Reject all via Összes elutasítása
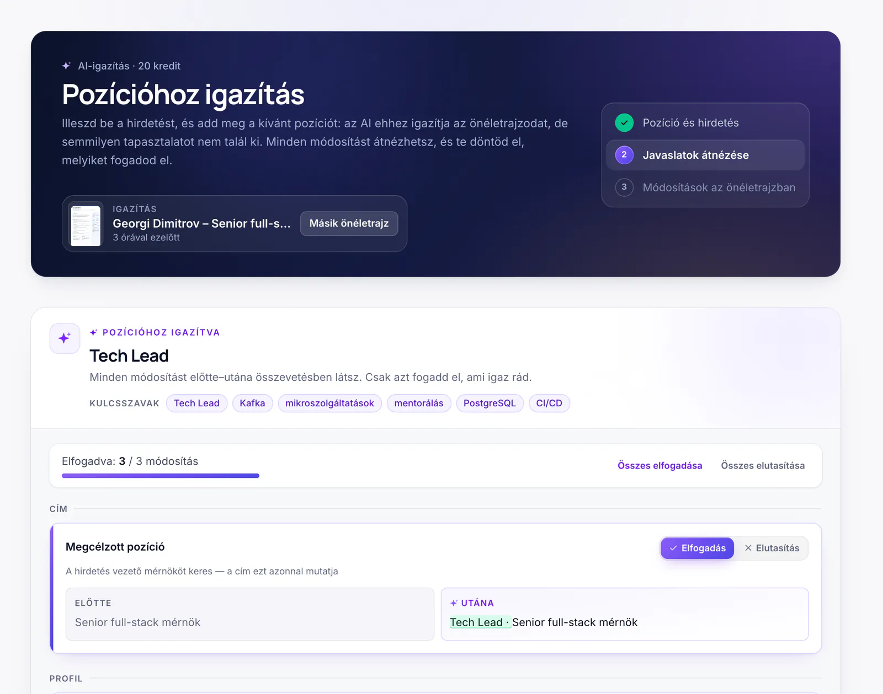 (x=763, y=466)
